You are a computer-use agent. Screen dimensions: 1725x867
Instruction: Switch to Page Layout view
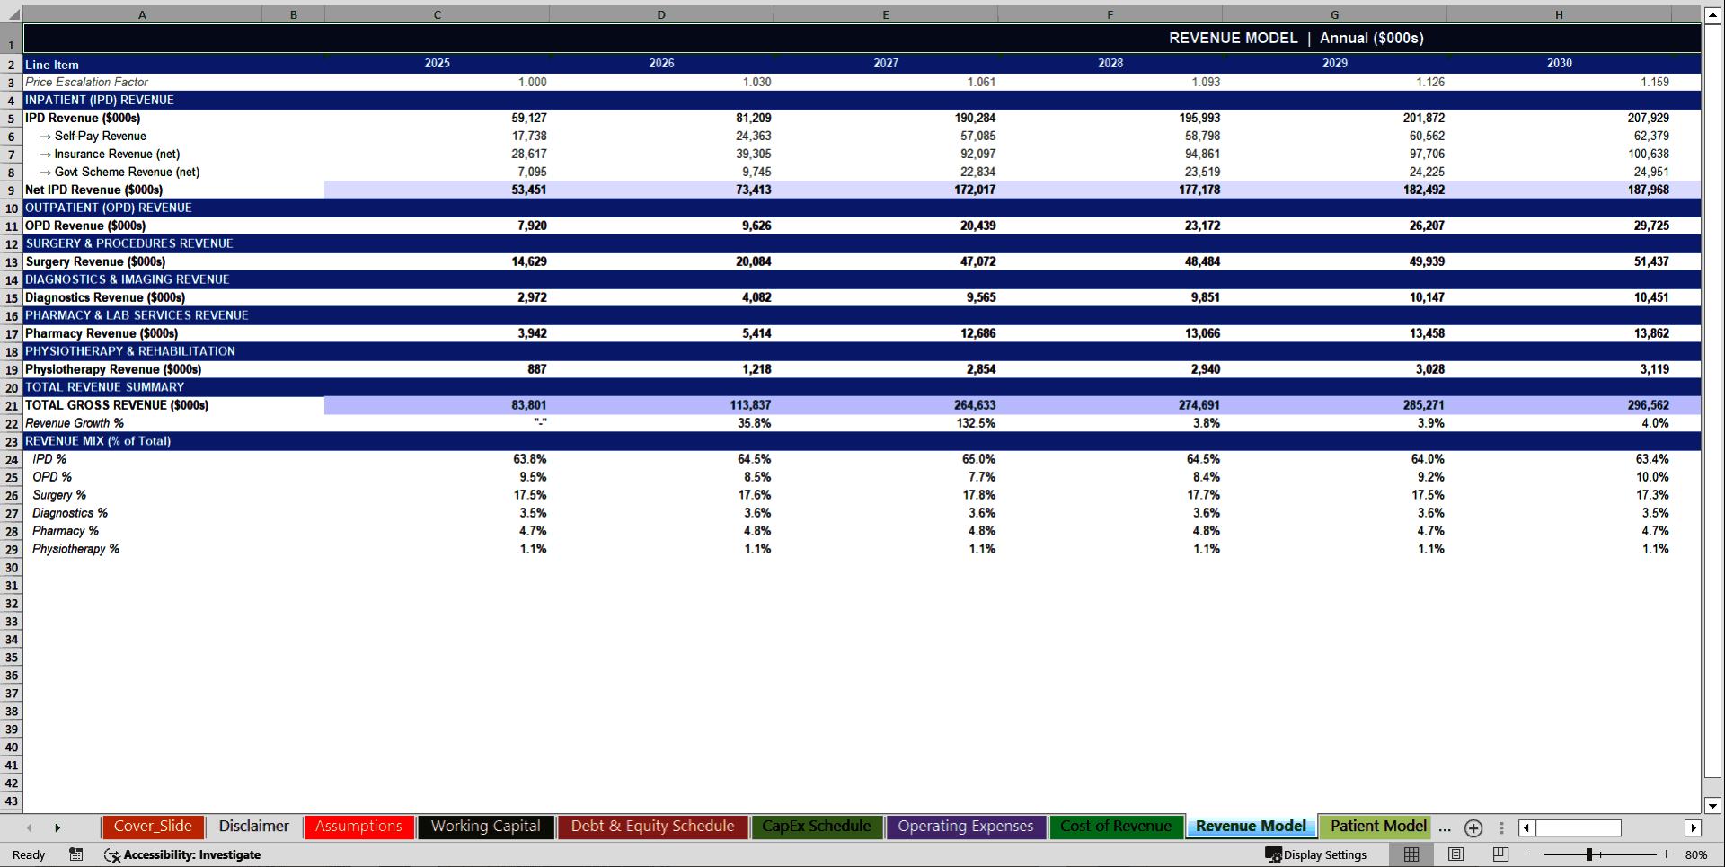(x=1455, y=854)
